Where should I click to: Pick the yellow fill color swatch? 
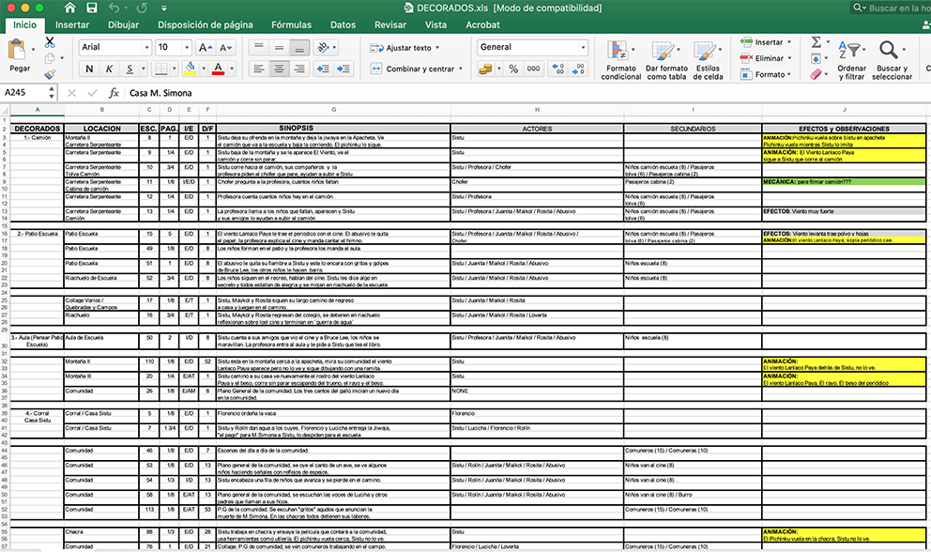[x=190, y=69]
